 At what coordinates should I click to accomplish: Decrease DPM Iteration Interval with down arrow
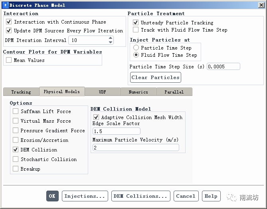111,42
